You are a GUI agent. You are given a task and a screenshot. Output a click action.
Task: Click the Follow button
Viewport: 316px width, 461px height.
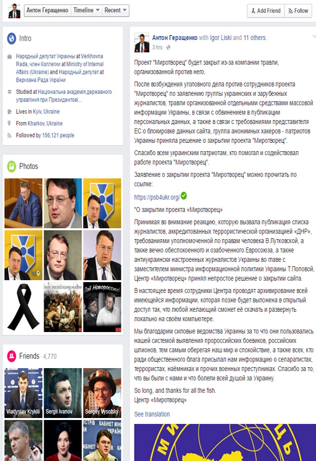298,11
